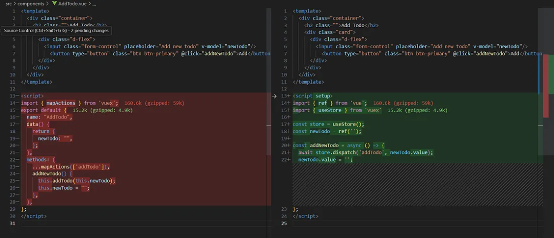
Task: Click line number 25 in the right pane
Action: click(x=285, y=223)
